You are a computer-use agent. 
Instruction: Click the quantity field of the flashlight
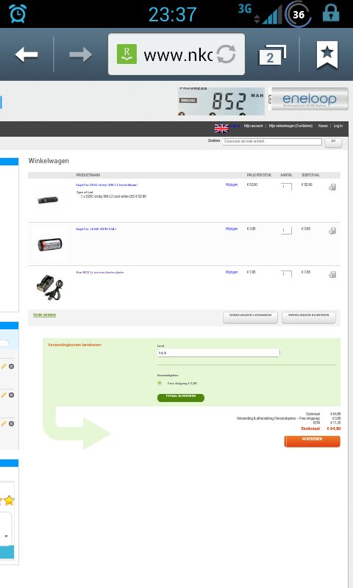(x=286, y=187)
